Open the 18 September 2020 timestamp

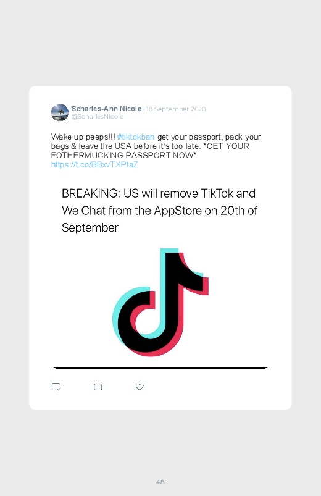[x=176, y=109]
